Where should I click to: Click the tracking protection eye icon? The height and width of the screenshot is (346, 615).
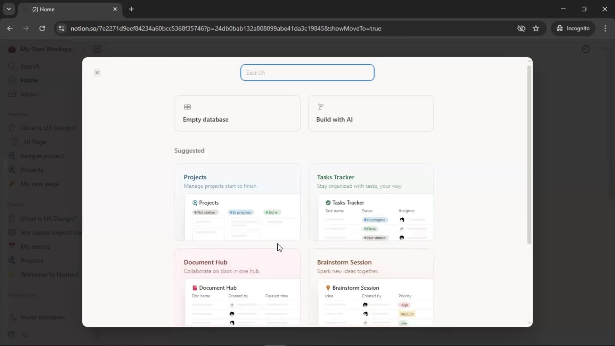[521, 29]
